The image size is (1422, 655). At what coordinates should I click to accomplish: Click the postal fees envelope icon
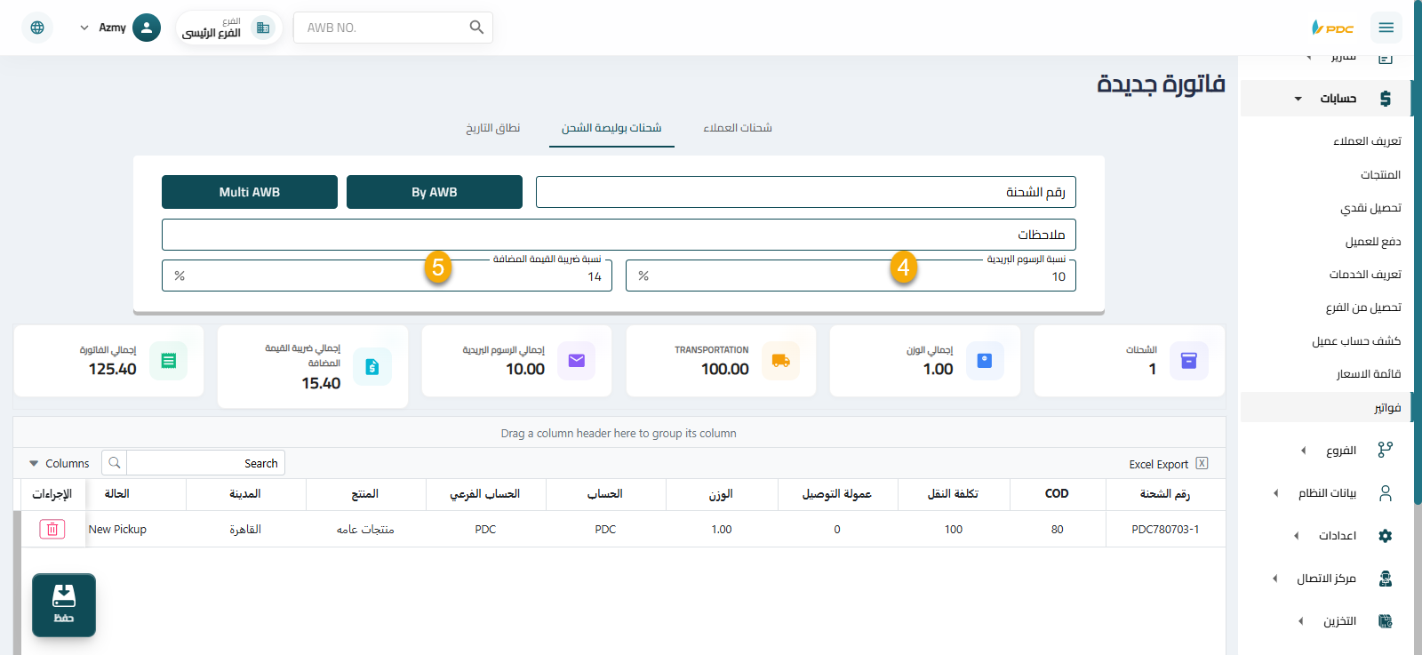(x=576, y=361)
